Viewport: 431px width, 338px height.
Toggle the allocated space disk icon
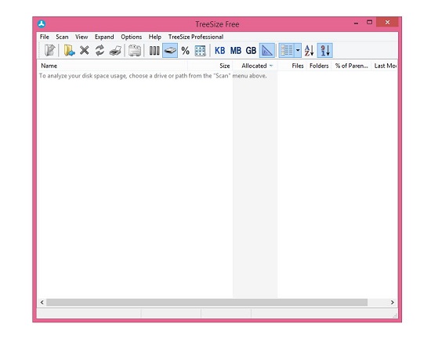pos(170,51)
